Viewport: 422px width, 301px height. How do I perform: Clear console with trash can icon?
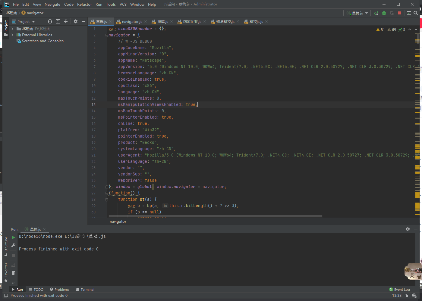click(13, 273)
